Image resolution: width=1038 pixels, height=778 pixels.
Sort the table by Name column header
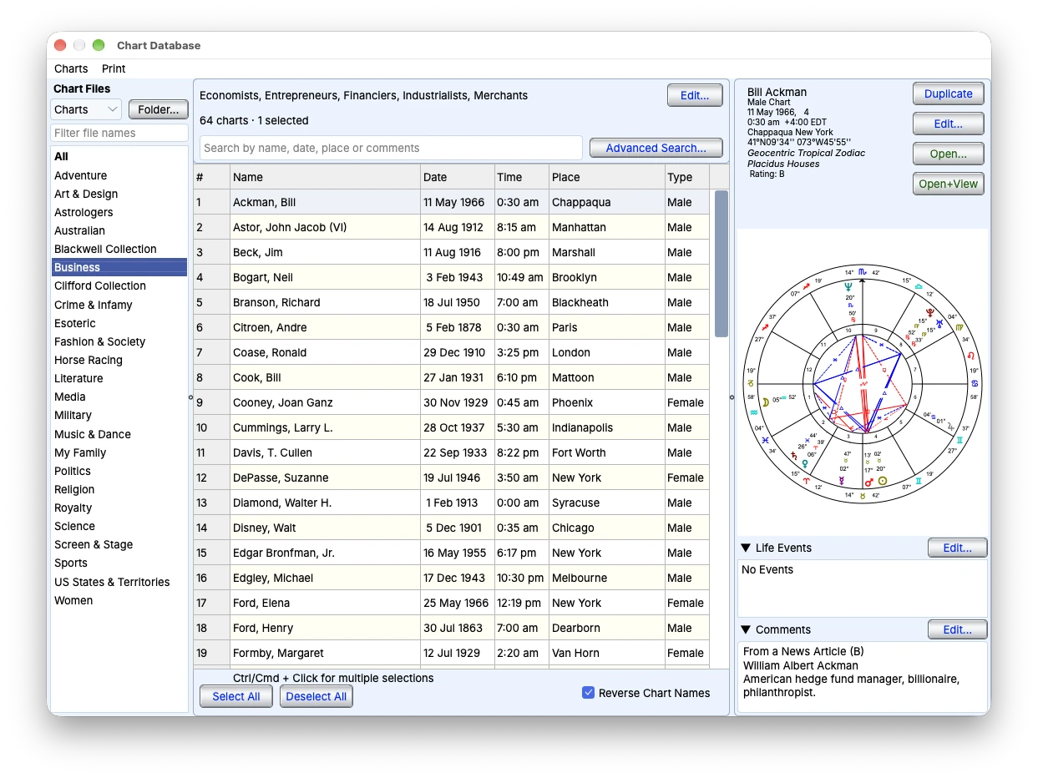tap(325, 177)
